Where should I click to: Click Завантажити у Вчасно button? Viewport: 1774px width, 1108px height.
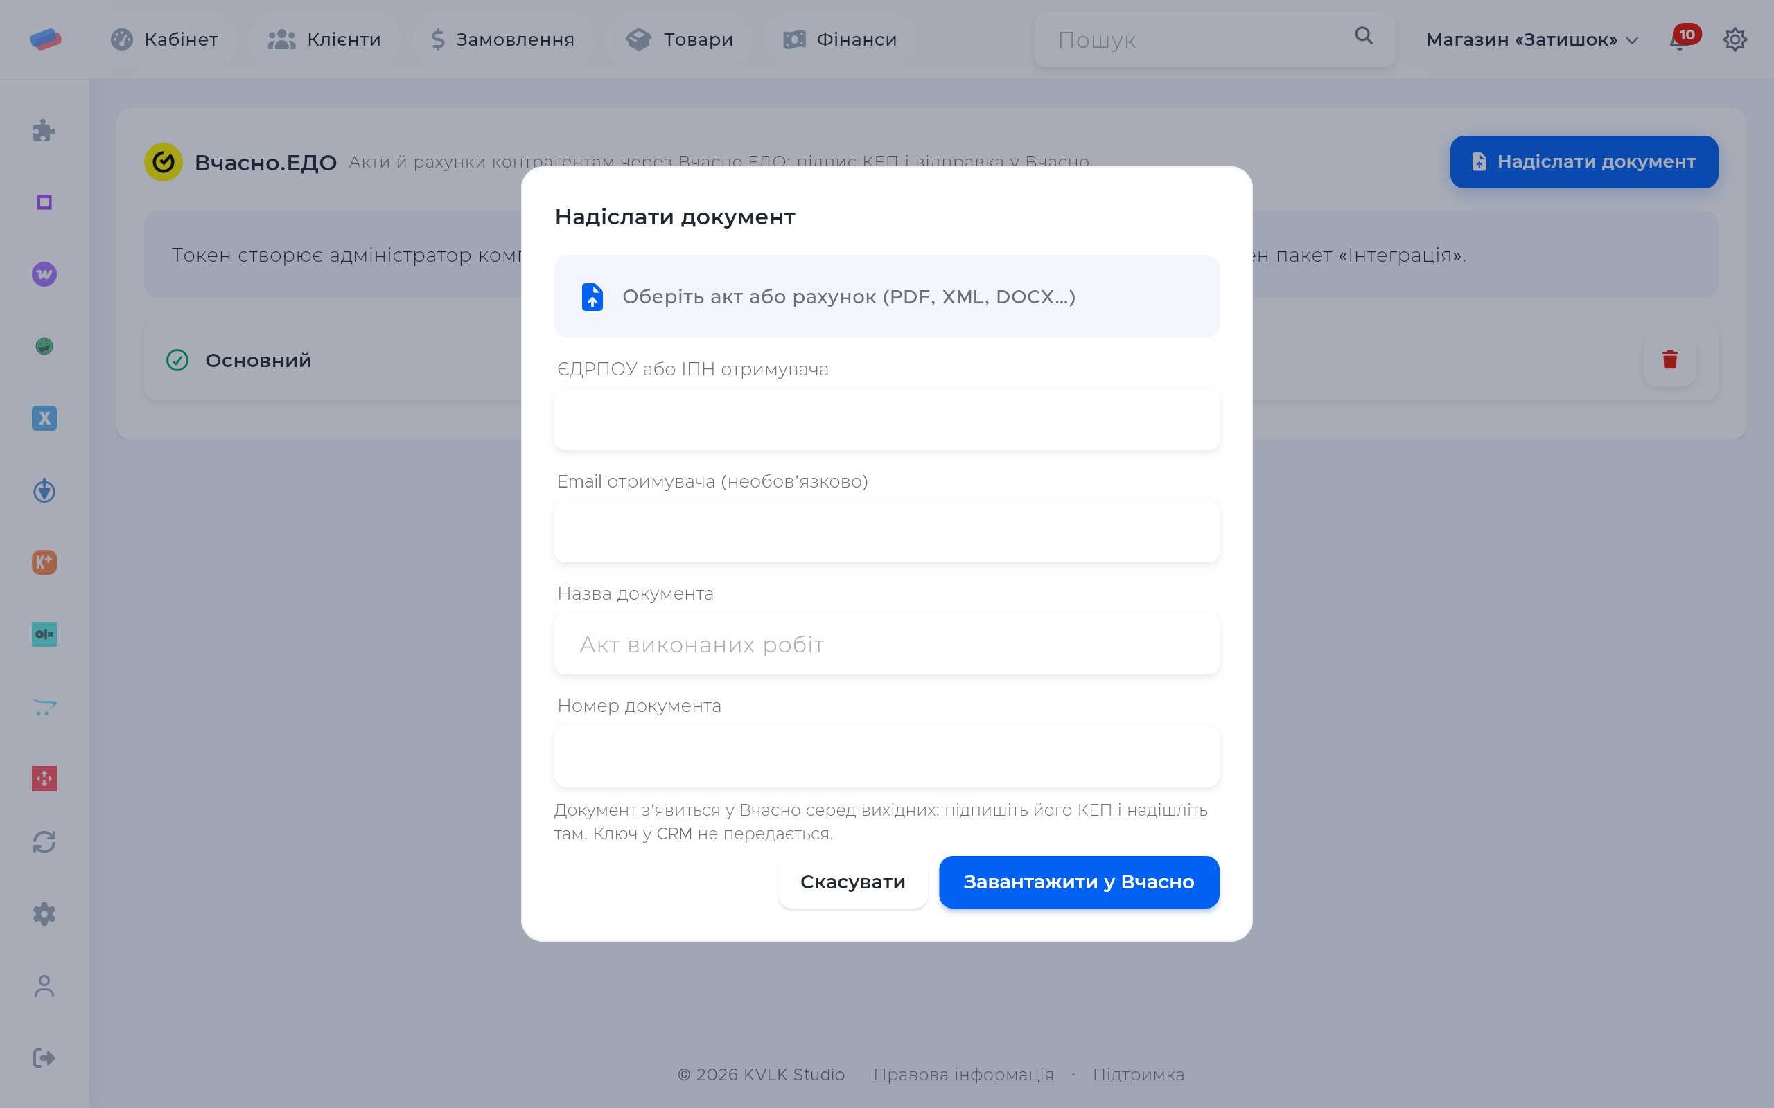(x=1079, y=882)
